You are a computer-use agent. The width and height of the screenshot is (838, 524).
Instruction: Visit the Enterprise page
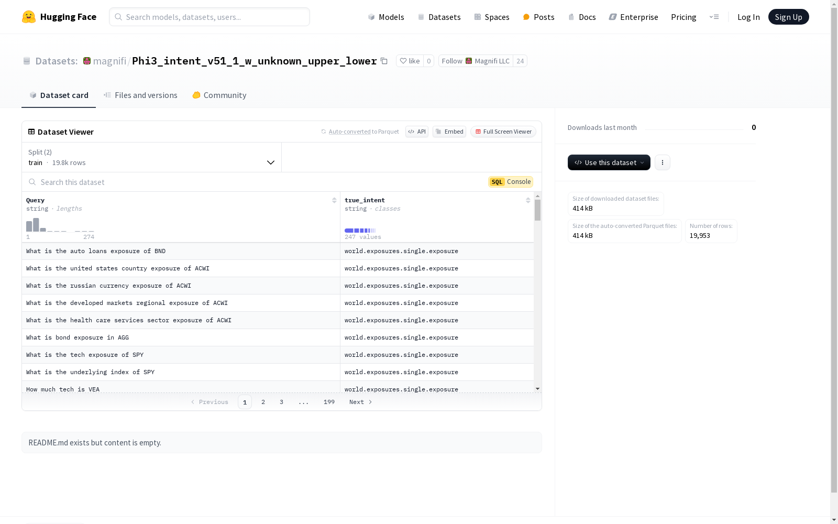point(633,17)
